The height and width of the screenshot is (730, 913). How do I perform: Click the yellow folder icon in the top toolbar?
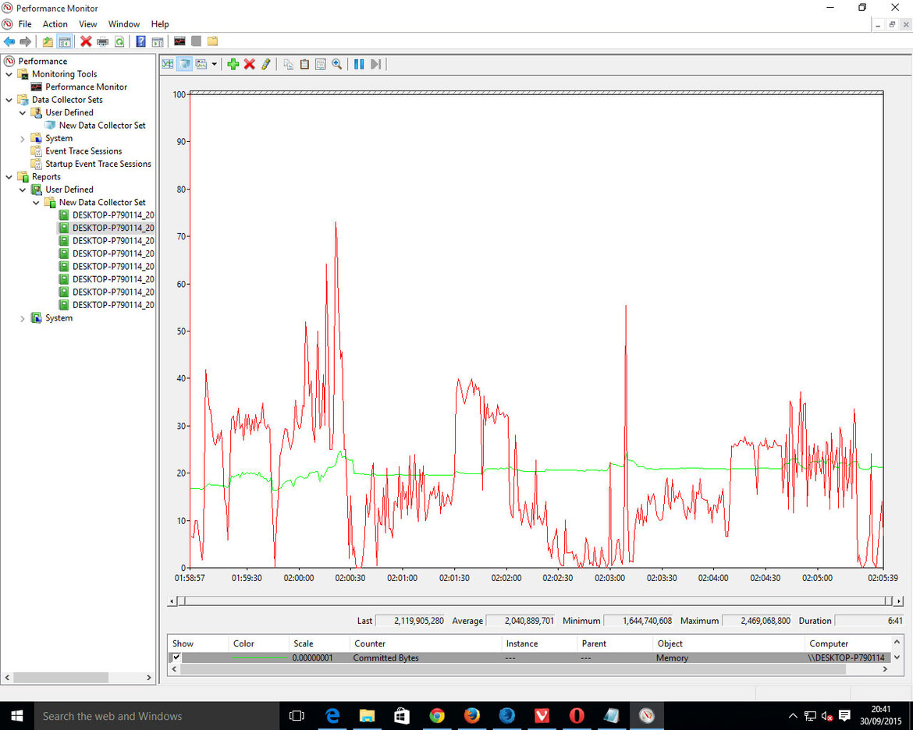tap(212, 41)
